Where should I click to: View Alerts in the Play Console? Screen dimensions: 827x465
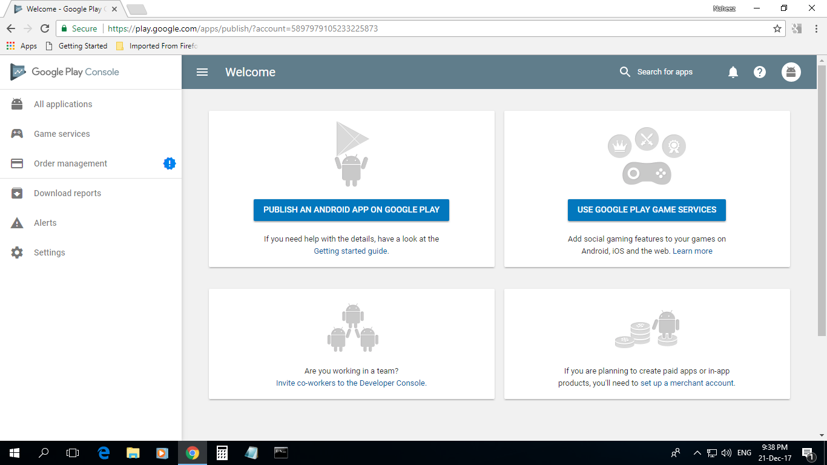[45, 222]
